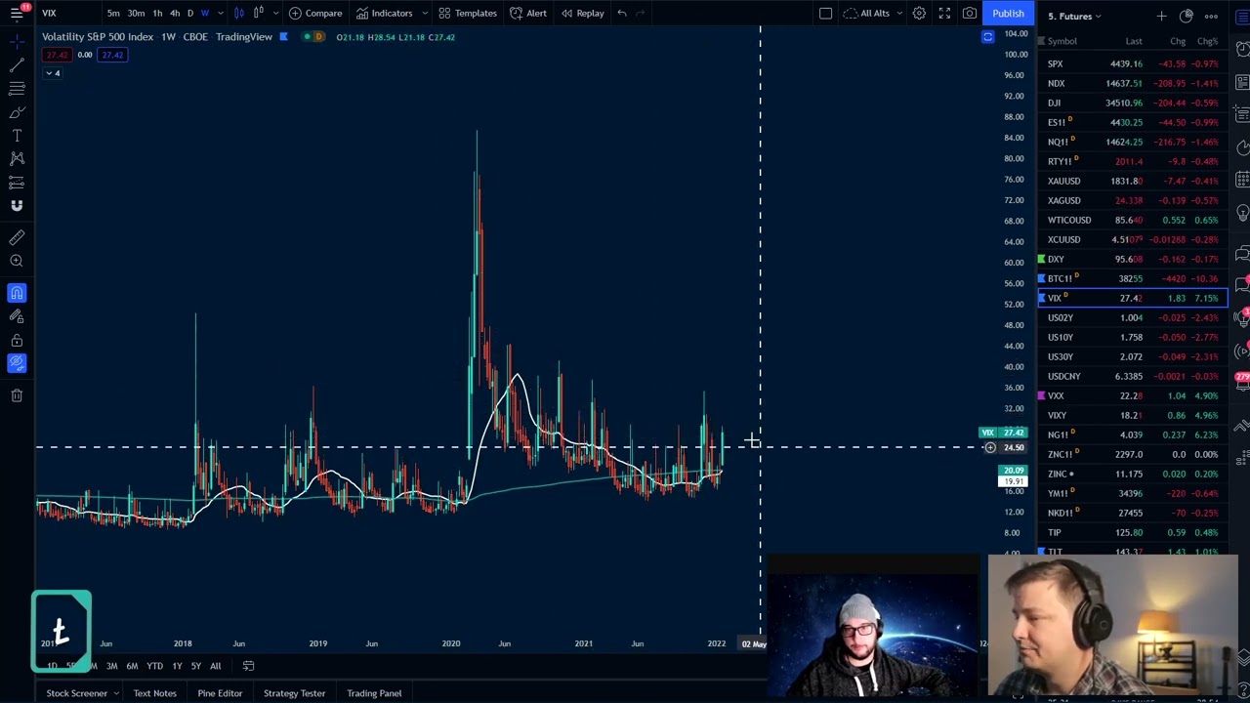The image size is (1250, 703).
Task: Expand favorite indicators dropdown arrow
Action: point(424,13)
